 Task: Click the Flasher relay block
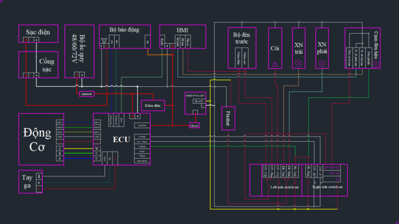click(228, 118)
